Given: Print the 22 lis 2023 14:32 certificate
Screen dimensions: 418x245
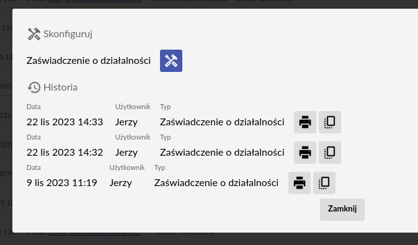Looking at the screenshot, I should 305,153.
